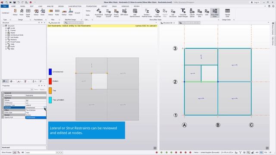Expand the Levels node in Structure tree
Screen dimensions: 276x155
pos(6,28)
